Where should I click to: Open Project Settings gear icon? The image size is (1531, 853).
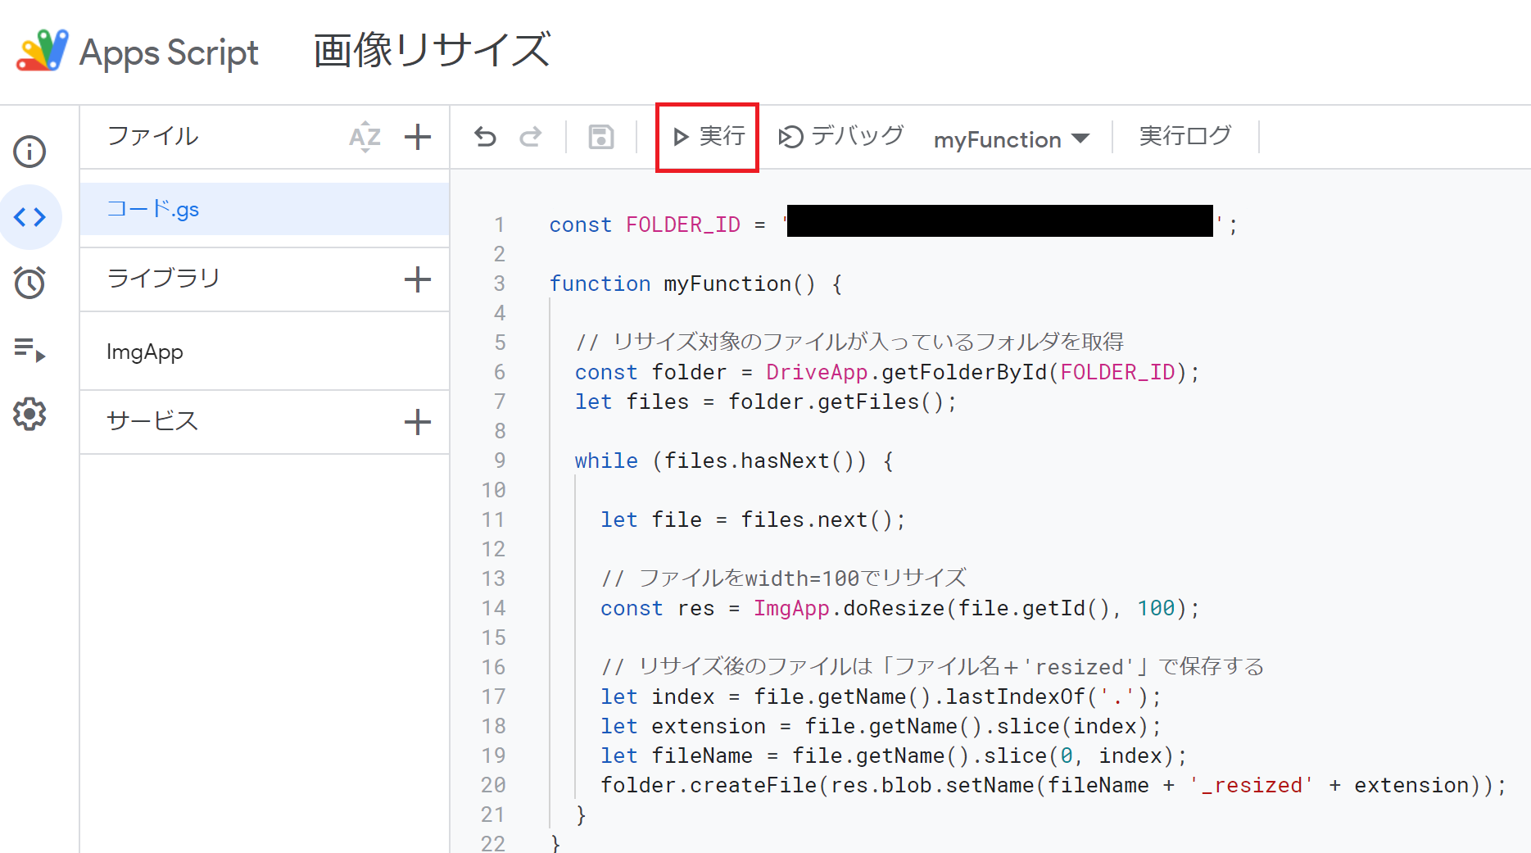tap(29, 415)
